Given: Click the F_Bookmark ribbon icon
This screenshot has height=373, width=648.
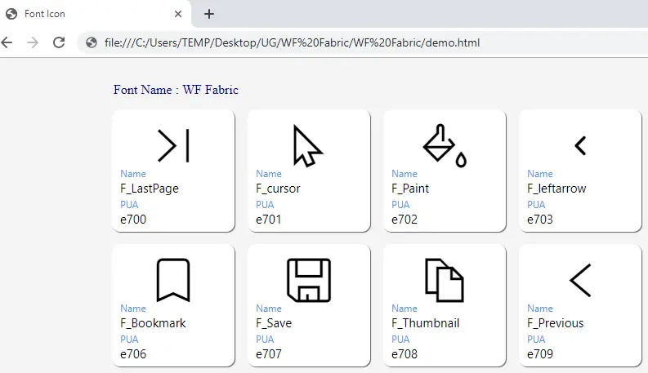Looking at the screenshot, I should click(x=173, y=280).
